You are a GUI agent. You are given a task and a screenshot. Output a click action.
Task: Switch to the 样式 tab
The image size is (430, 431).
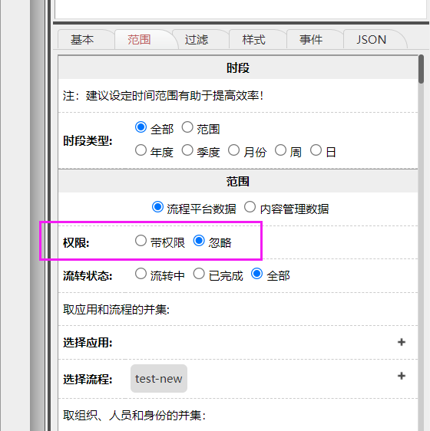point(254,40)
